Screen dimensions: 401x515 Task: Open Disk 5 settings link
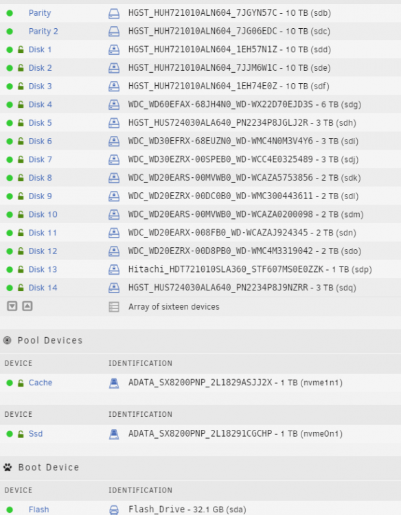[x=41, y=123]
